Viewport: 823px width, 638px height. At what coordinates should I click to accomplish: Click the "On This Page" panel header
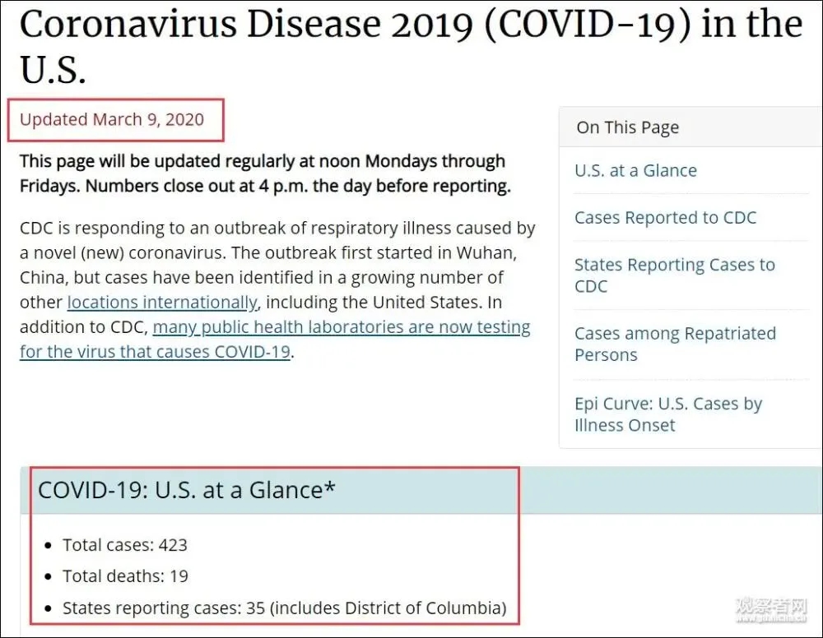point(627,127)
